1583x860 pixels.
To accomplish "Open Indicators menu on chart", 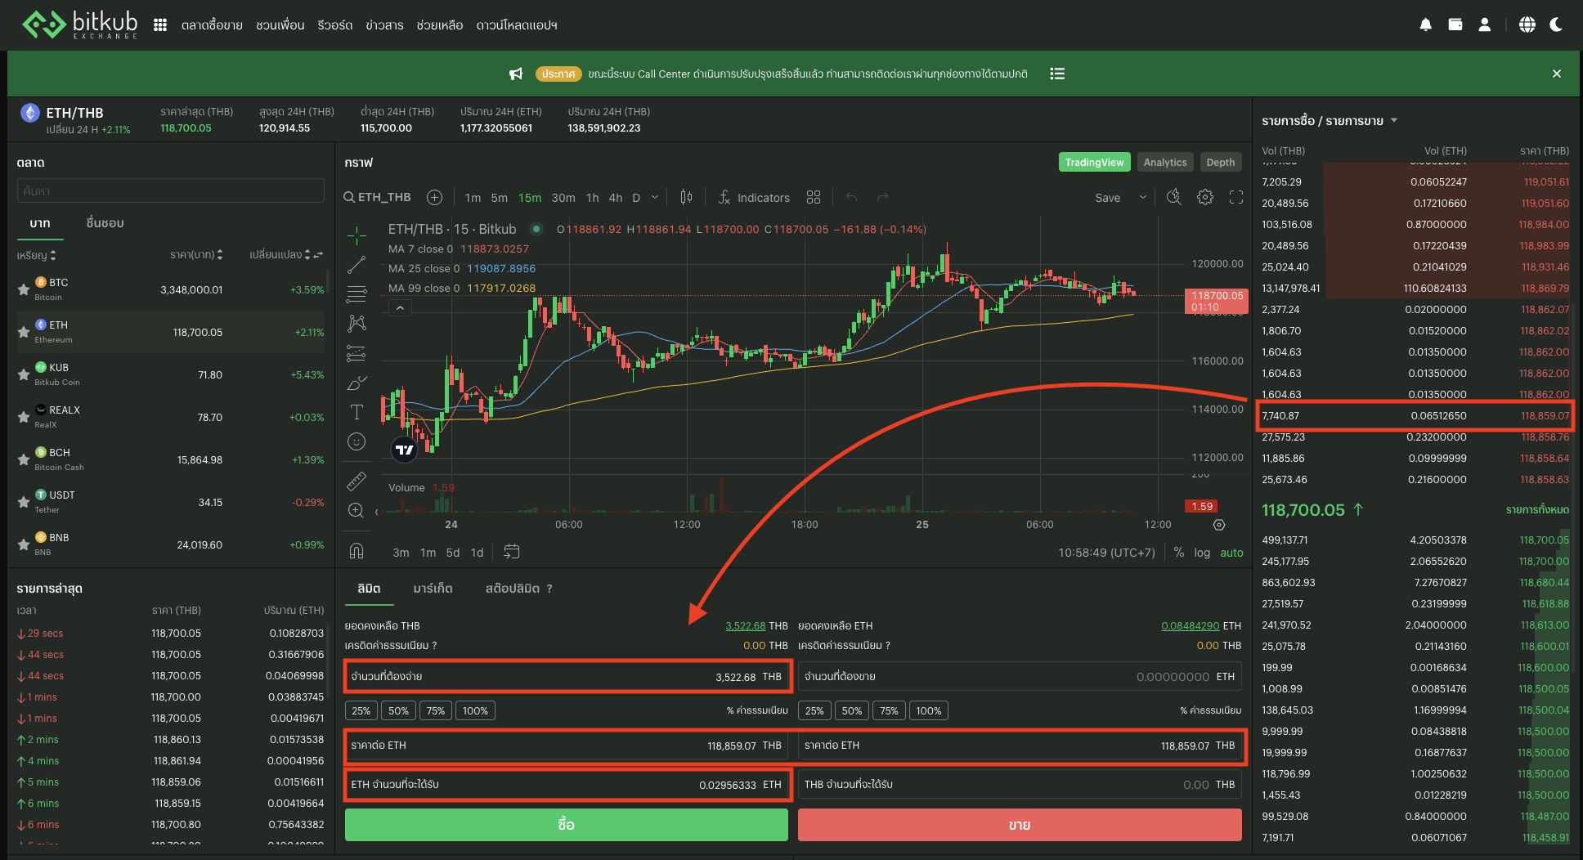I will tap(754, 197).
